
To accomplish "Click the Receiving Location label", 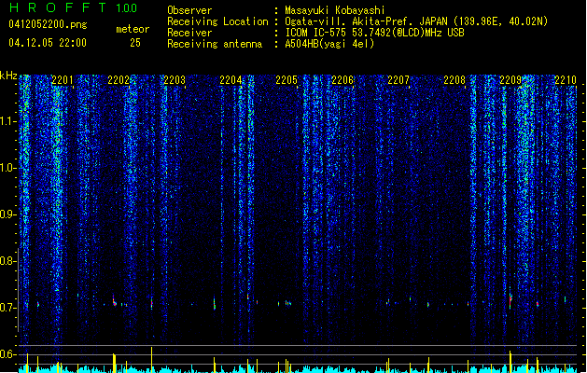I will click(217, 21).
